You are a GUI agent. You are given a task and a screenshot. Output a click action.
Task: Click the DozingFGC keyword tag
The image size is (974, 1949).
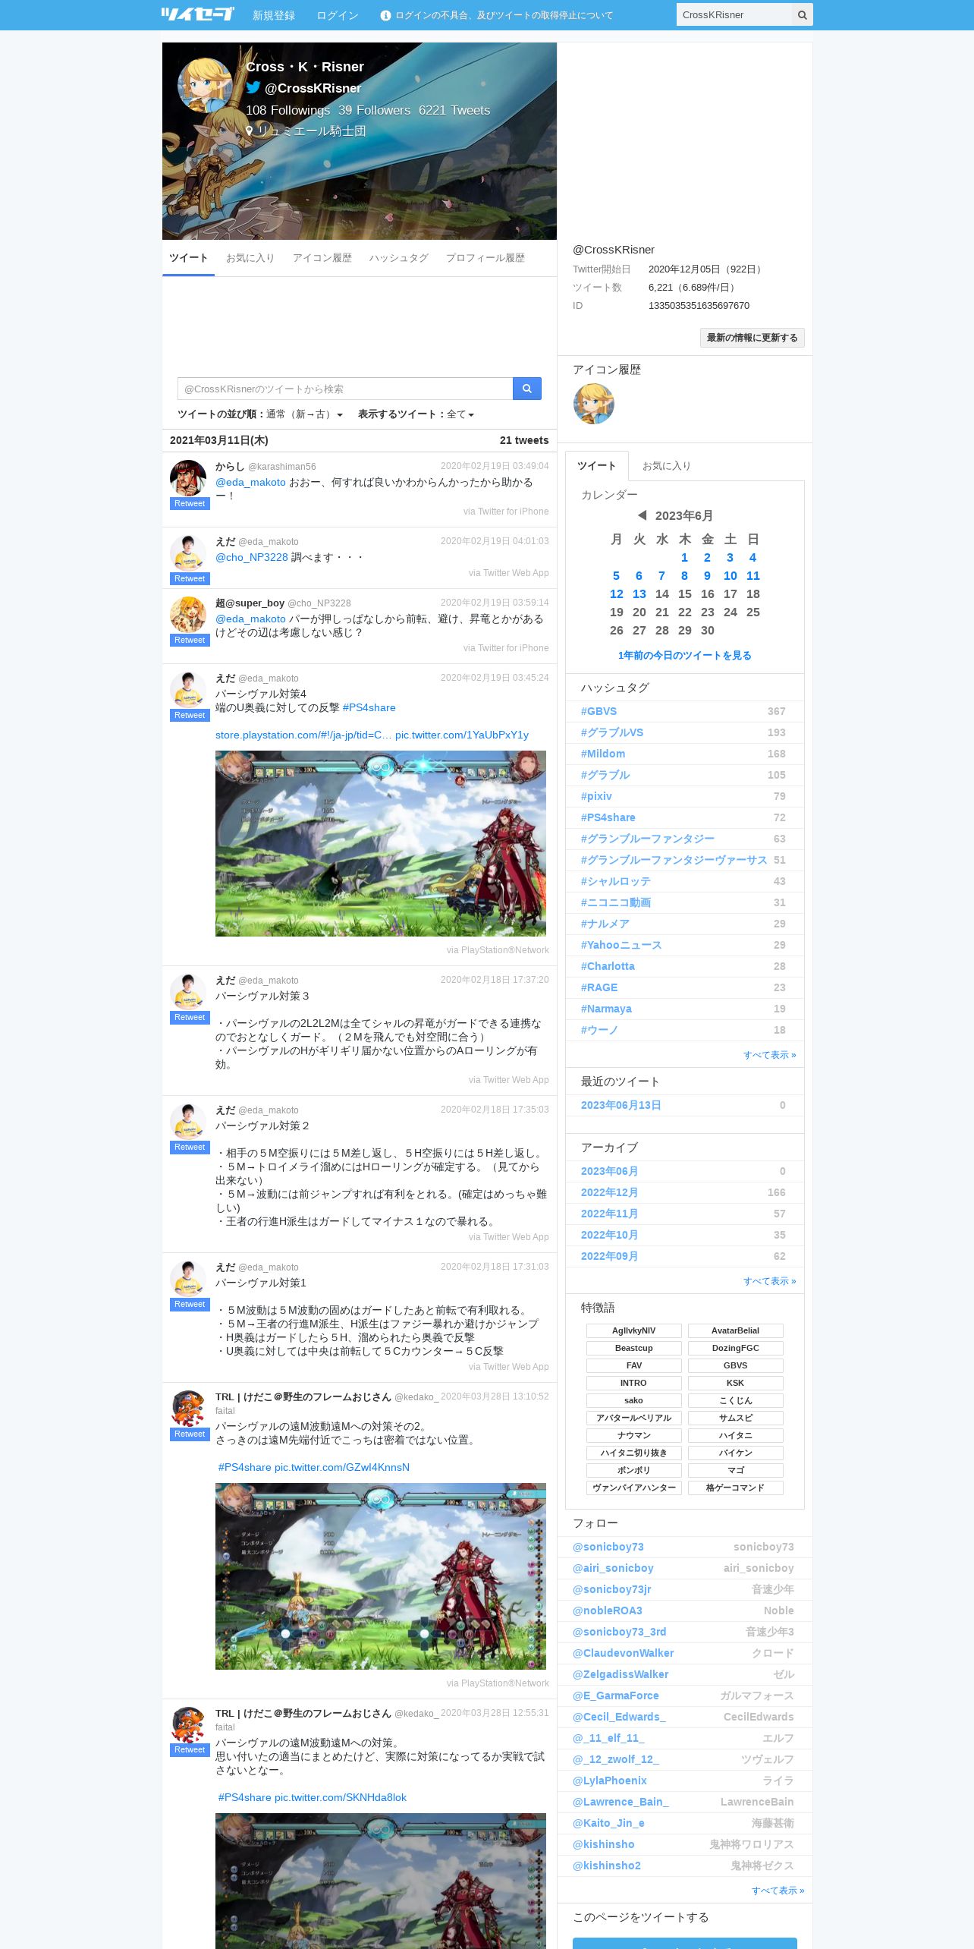click(x=735, y=1348)
